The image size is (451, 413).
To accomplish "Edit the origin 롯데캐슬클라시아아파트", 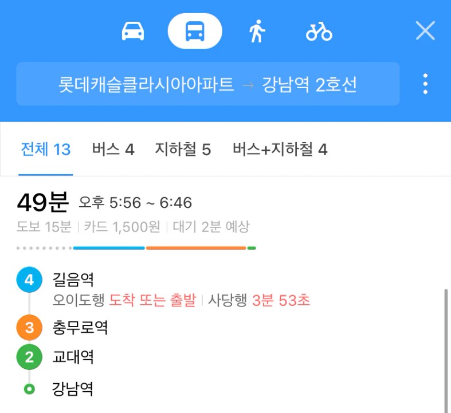I will 146,85.
